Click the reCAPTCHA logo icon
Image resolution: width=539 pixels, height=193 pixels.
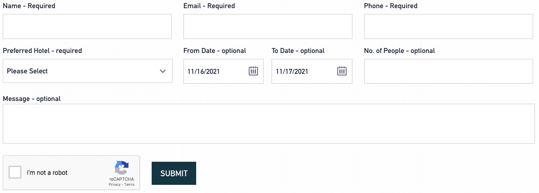point(122,168)
